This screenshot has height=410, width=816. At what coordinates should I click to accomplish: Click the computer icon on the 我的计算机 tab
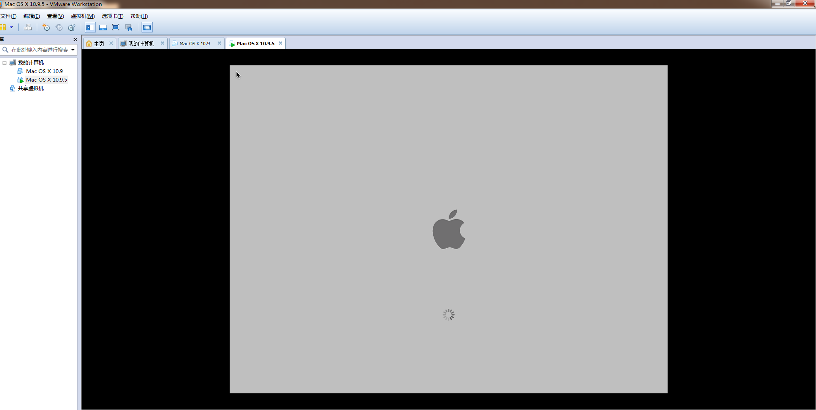pyautogui.click(x=124, y=44)
